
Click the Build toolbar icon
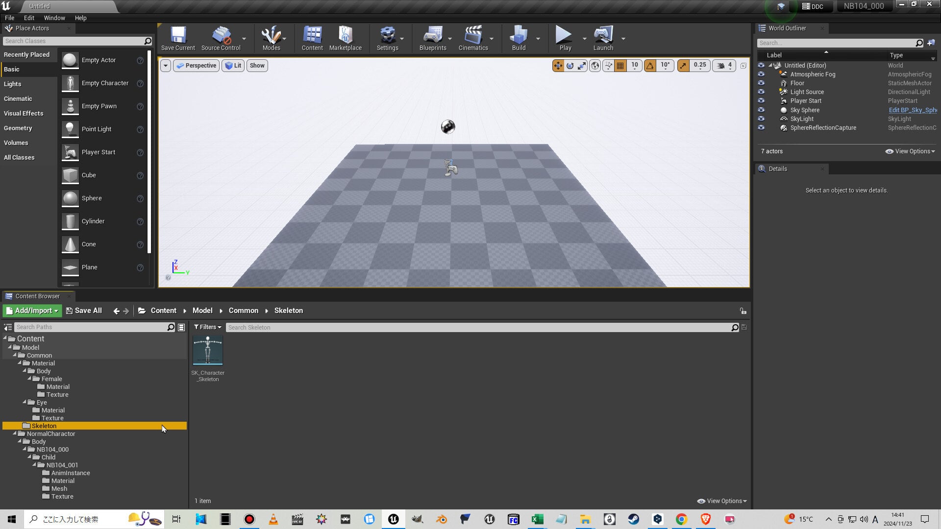coord(519,38)
